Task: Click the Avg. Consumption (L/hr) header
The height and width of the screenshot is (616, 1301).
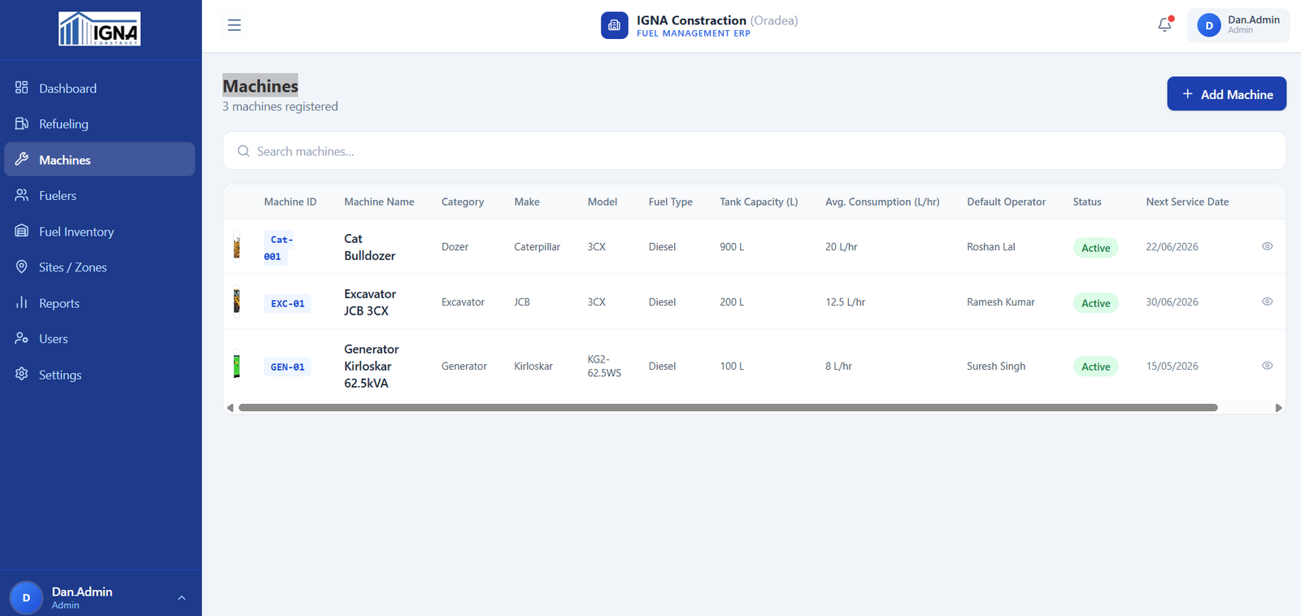Action: click(x=882, y=202)
